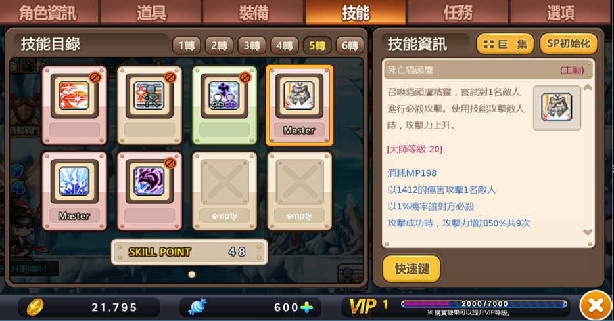Click the gold coin currency icon

point(35,307)
